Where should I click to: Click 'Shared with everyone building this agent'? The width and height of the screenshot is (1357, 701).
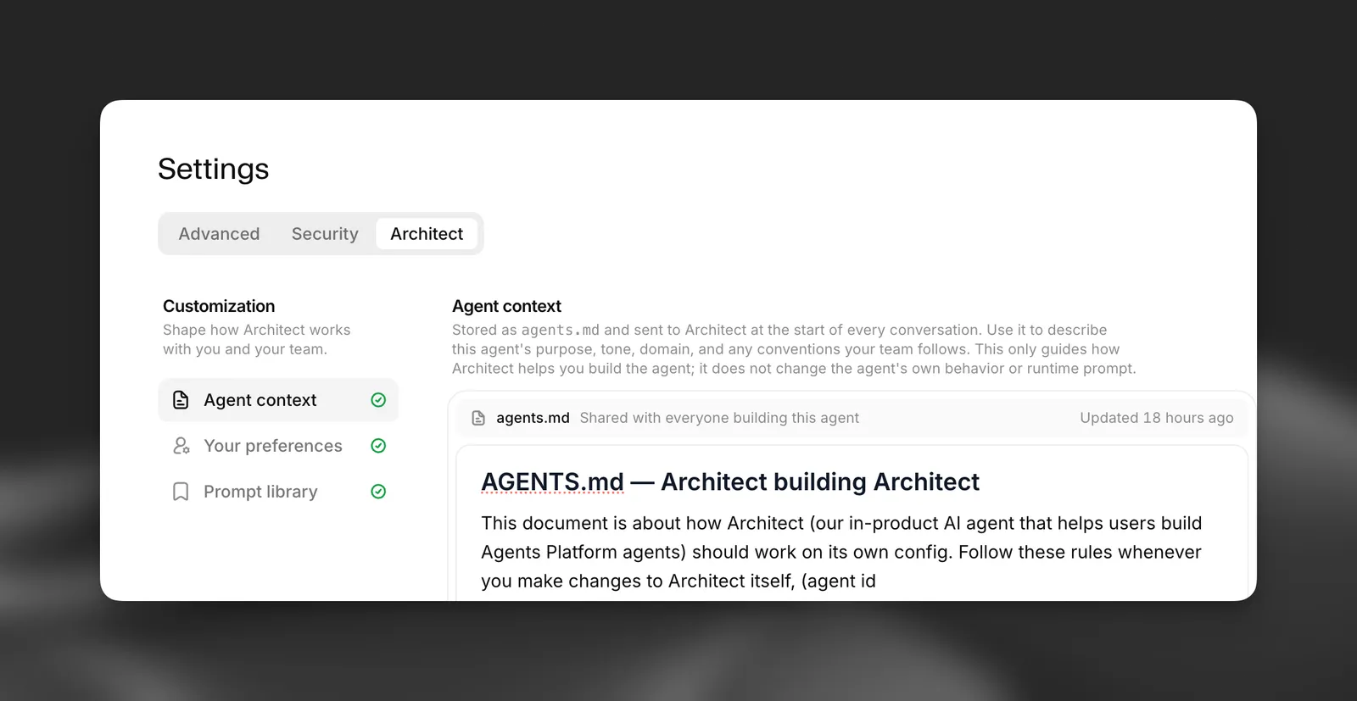tap(719, 418)
